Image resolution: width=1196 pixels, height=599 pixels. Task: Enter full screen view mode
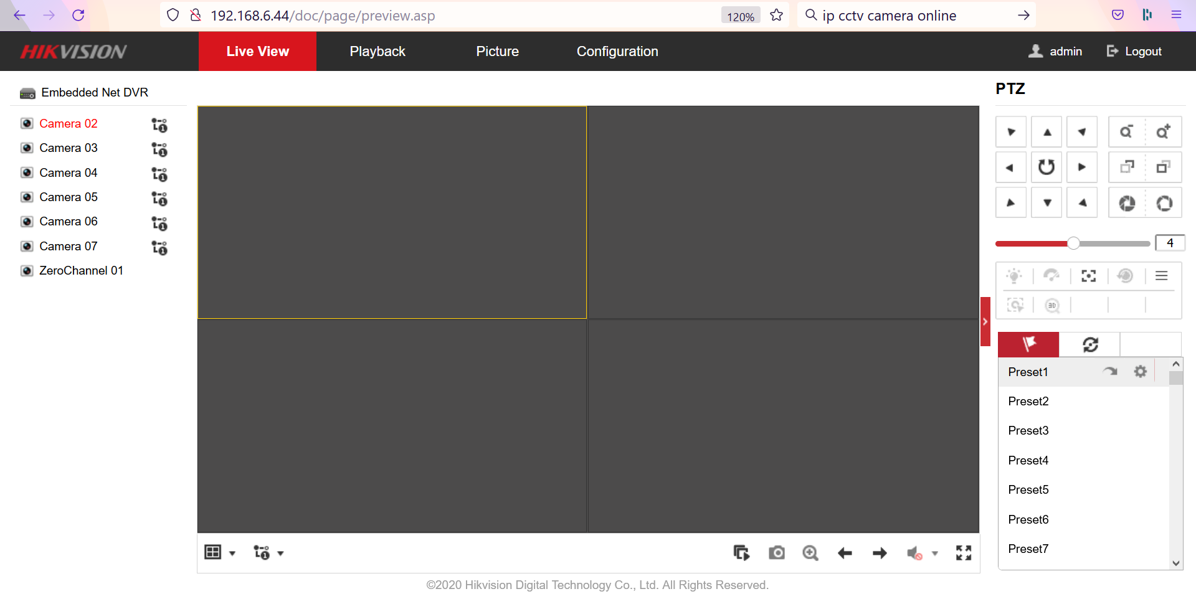964,553
